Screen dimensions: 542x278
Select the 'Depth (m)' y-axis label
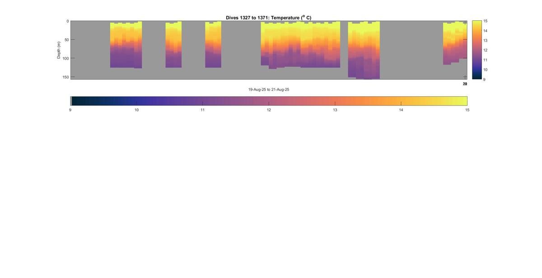59,50
